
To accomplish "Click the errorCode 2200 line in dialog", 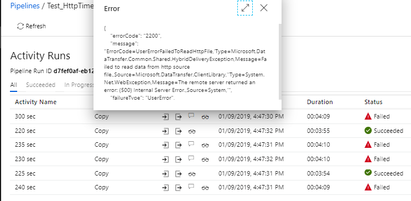I will pos(136,36).
